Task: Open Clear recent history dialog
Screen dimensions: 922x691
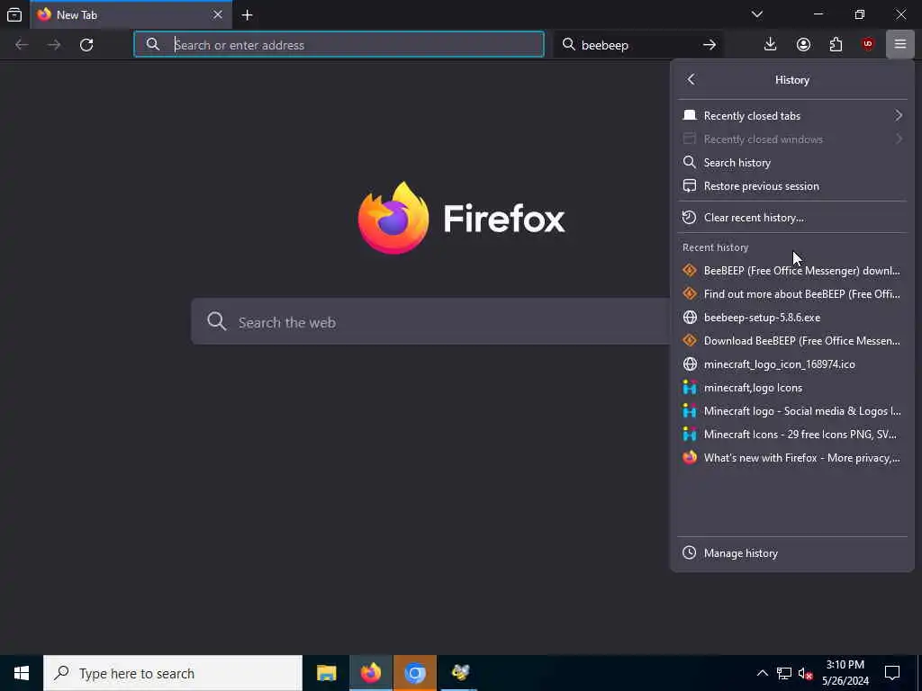Action: tap(792, 218)
